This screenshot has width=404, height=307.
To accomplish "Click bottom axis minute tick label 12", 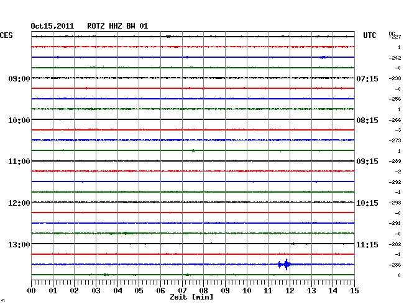I will click(290, 290).
